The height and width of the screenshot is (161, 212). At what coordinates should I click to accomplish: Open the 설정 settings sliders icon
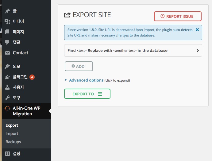point(7,154)
